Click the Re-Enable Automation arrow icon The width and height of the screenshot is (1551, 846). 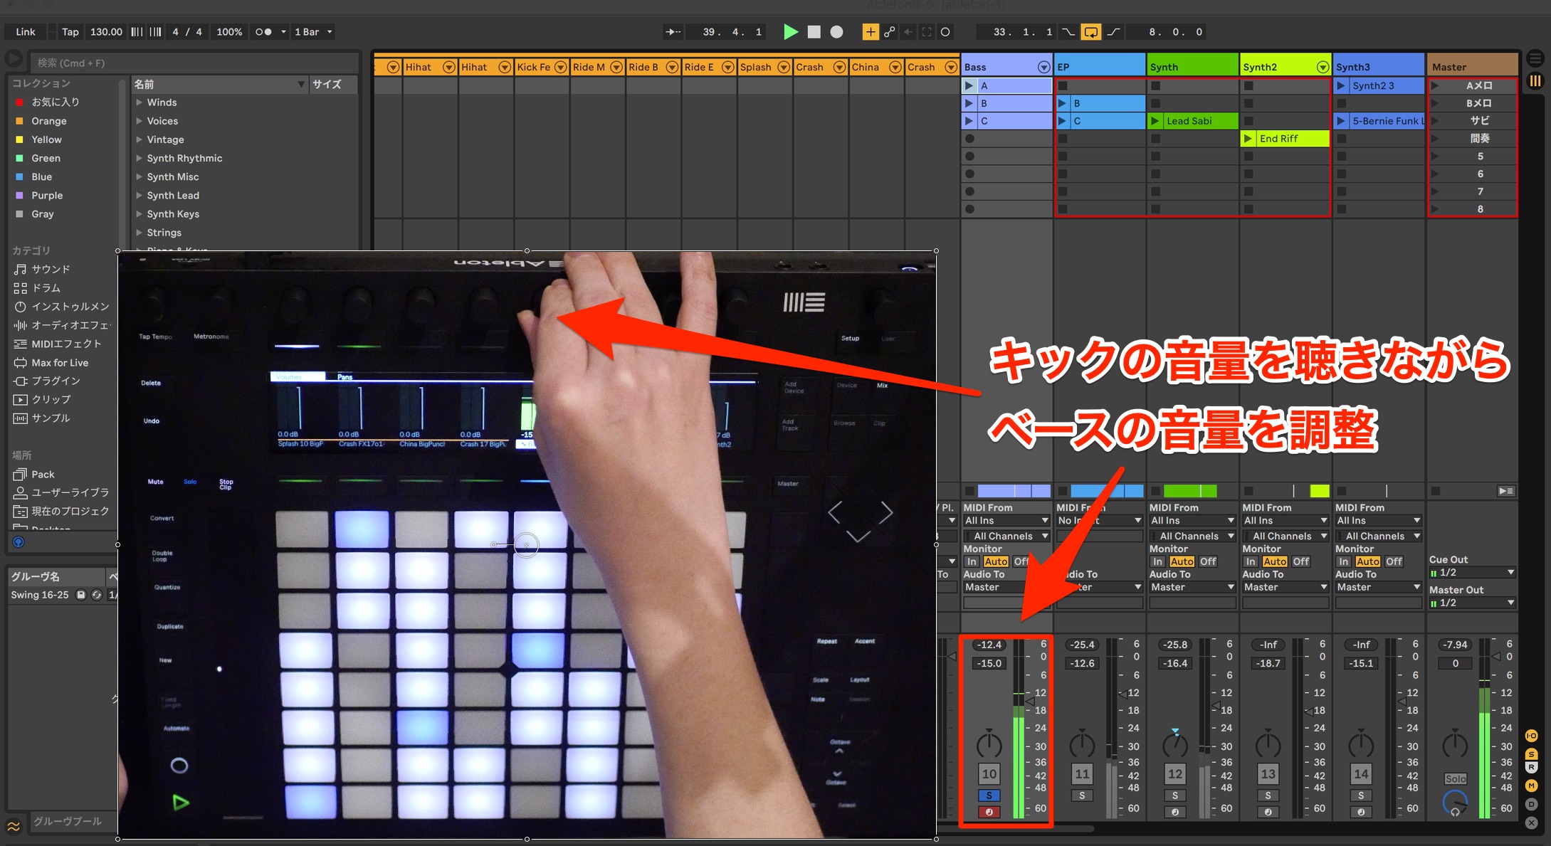pyautogui.click(x=908, y=32)
